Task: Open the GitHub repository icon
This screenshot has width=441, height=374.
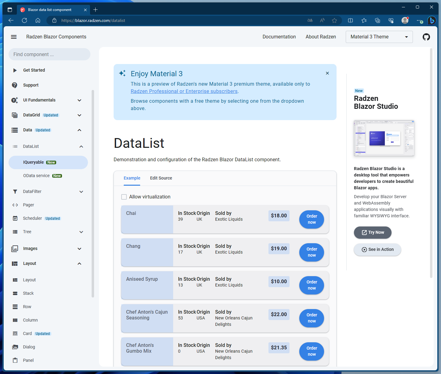Action: pos(426,37)
